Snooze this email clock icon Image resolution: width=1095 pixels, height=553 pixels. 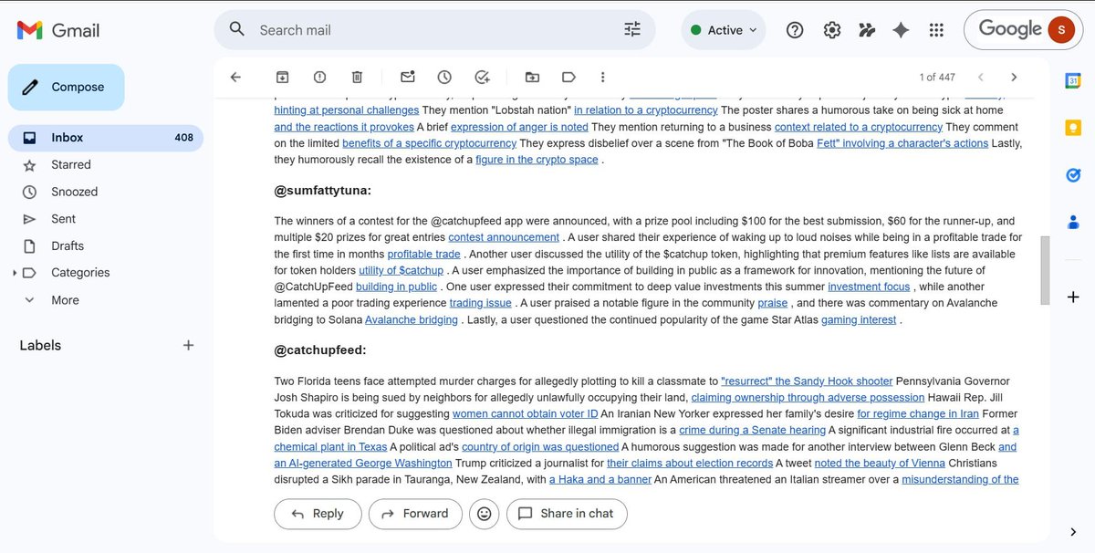point(444,77)
